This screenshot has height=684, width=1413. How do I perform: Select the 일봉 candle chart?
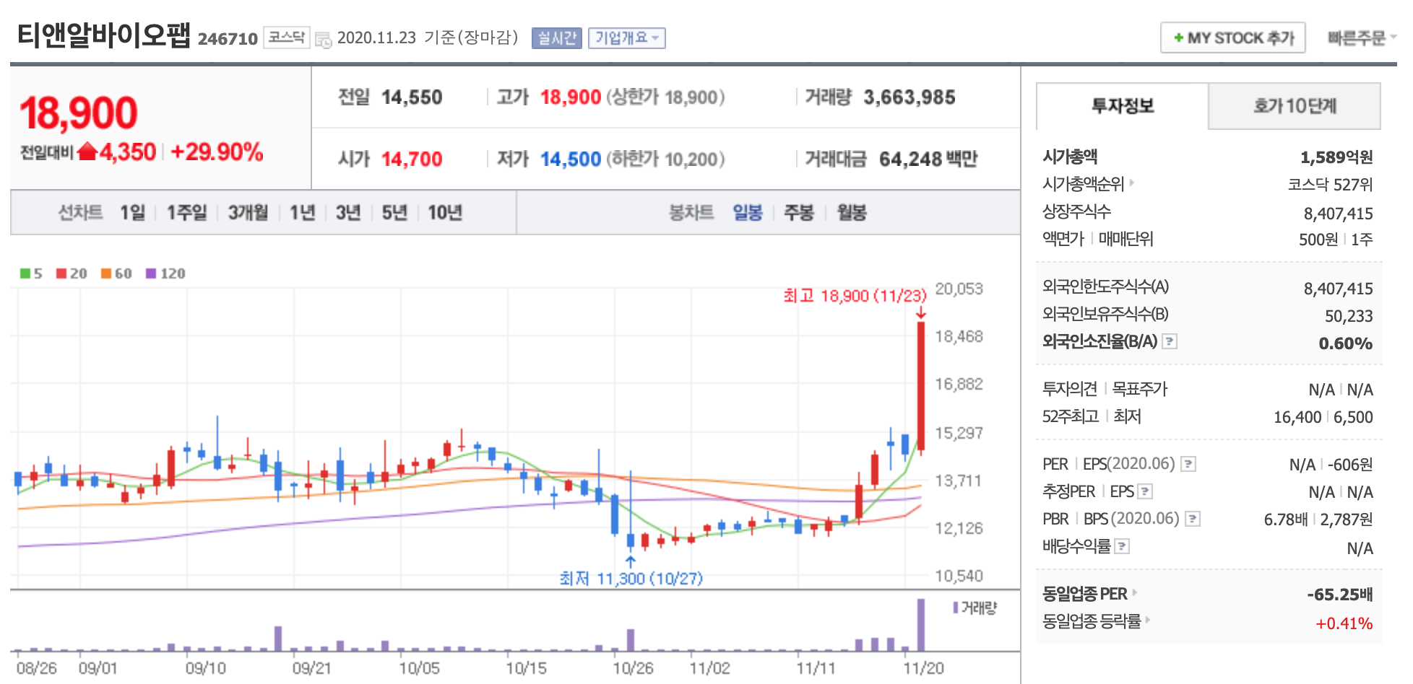pyautogui.click(x=748, y=213)
